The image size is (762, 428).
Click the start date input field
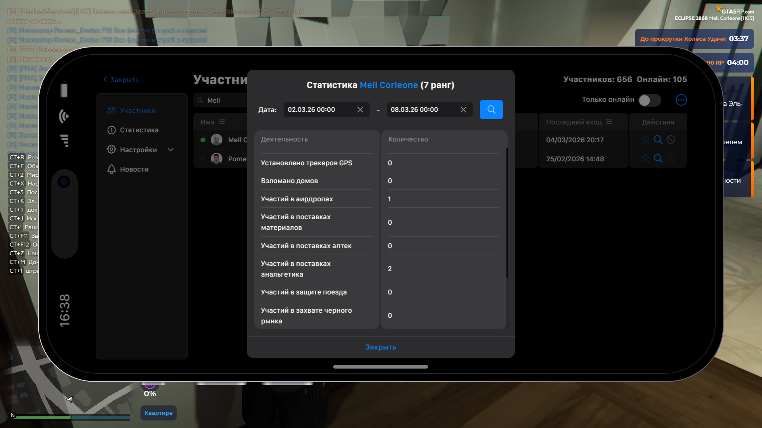click(x=319, y=110)
